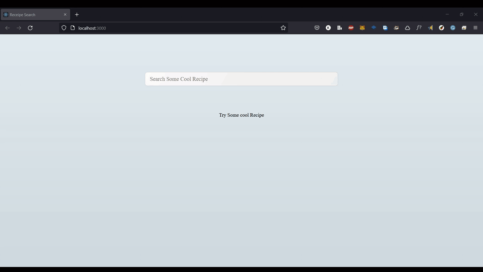Image resolution: width=483 pixels, height=272 pixels.
Task: Click the shield security icon in address bar
Action: pos(64,27)
